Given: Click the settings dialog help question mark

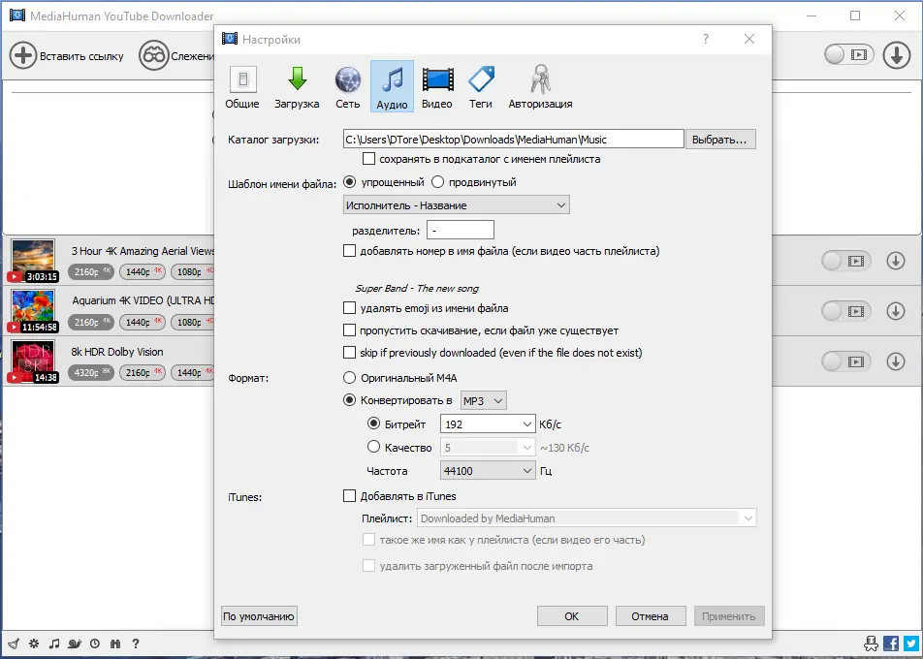Looking at the screenshot, I should tap(706, 39).
